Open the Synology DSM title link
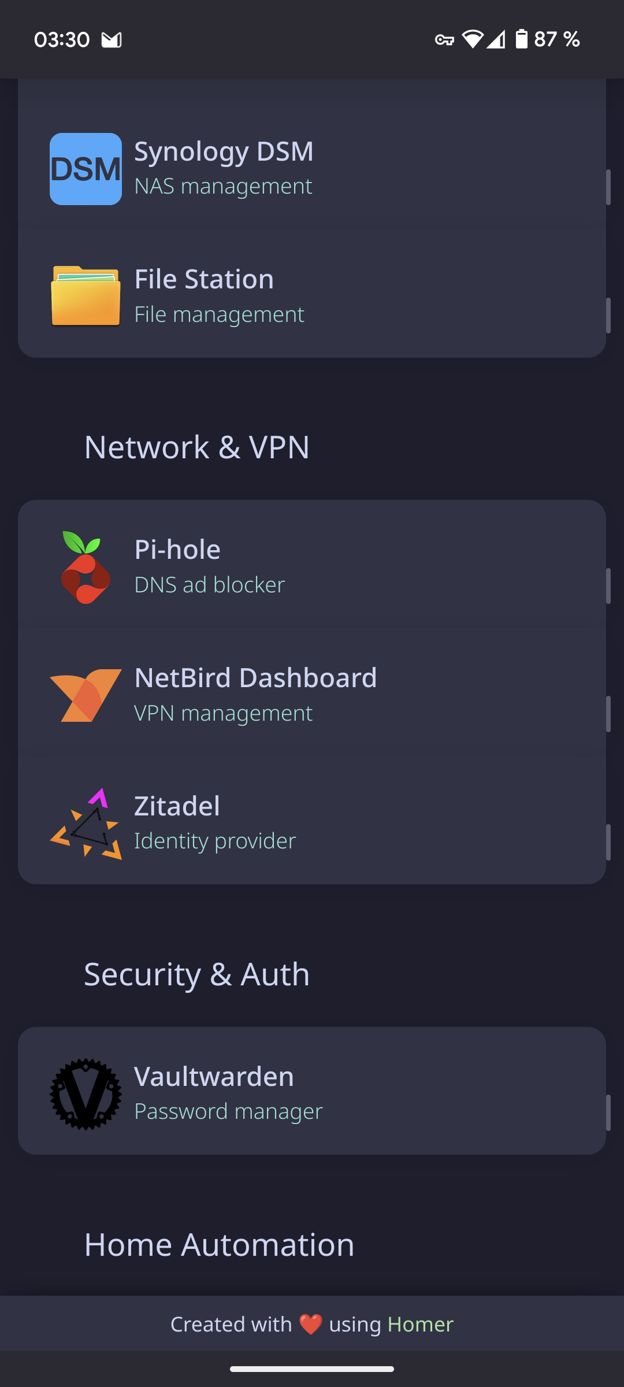Viewport: 624px width, 1387px height. tap(224, 151)
